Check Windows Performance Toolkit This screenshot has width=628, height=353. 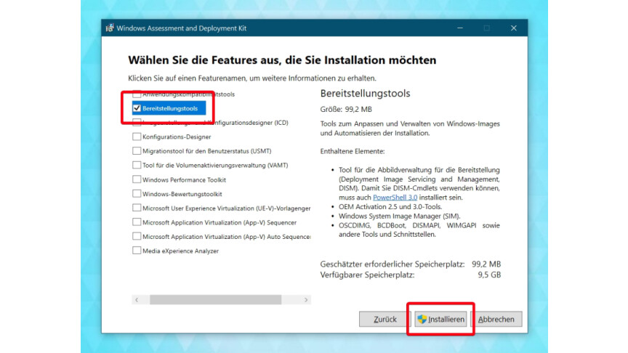(x=137, y=179)
